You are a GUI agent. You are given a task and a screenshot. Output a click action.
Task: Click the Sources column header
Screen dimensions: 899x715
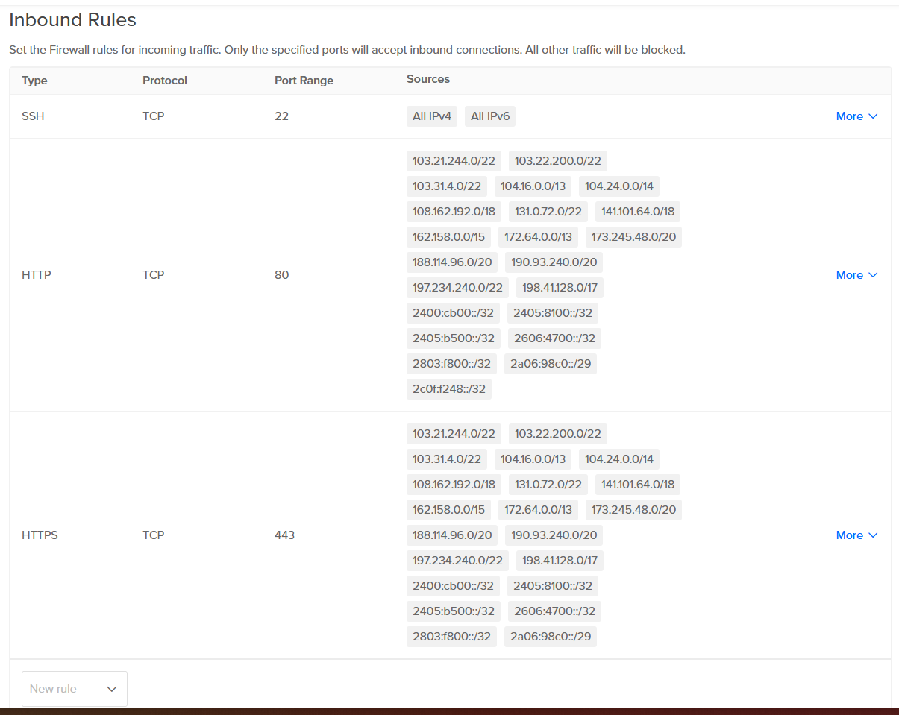pyautogui.click(x=428, y=79)
